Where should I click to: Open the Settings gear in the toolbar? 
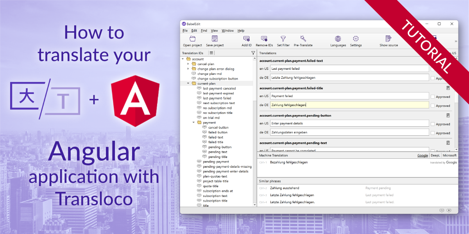[356, 39]
